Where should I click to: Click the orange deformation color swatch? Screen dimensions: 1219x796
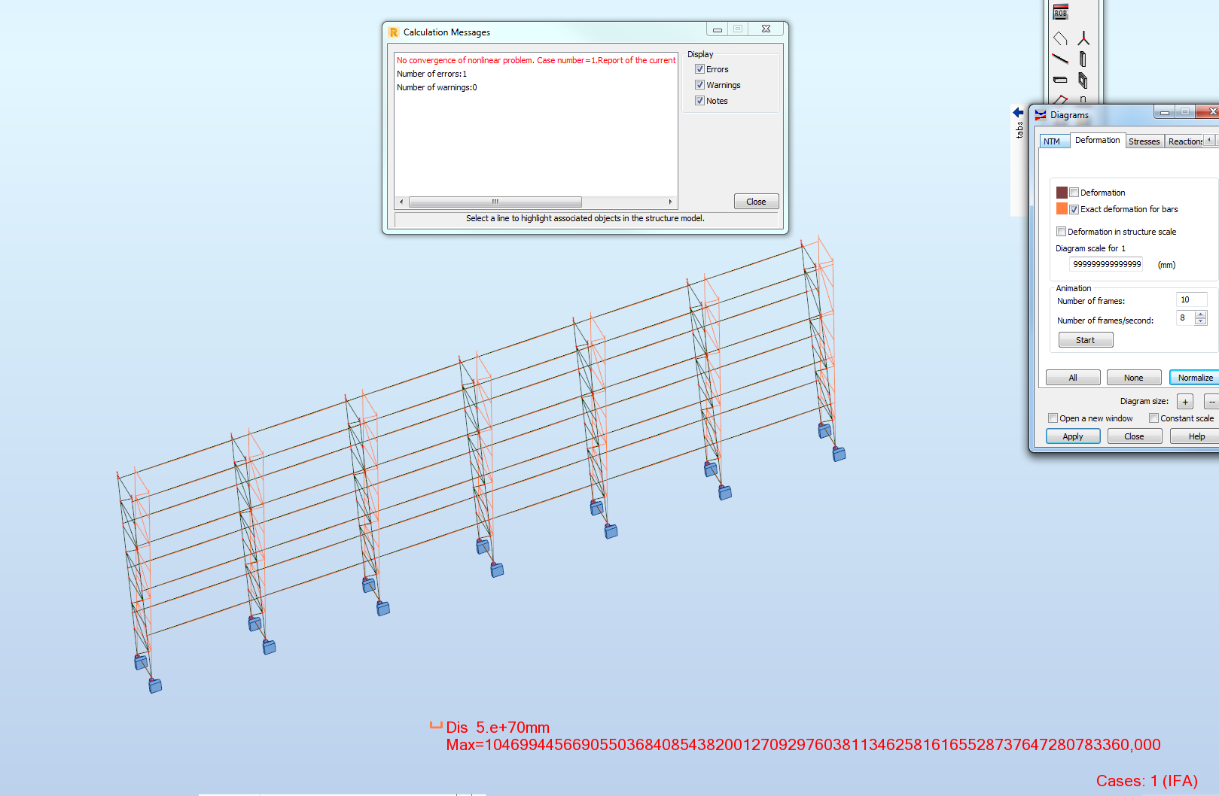tap(1062, 209)
